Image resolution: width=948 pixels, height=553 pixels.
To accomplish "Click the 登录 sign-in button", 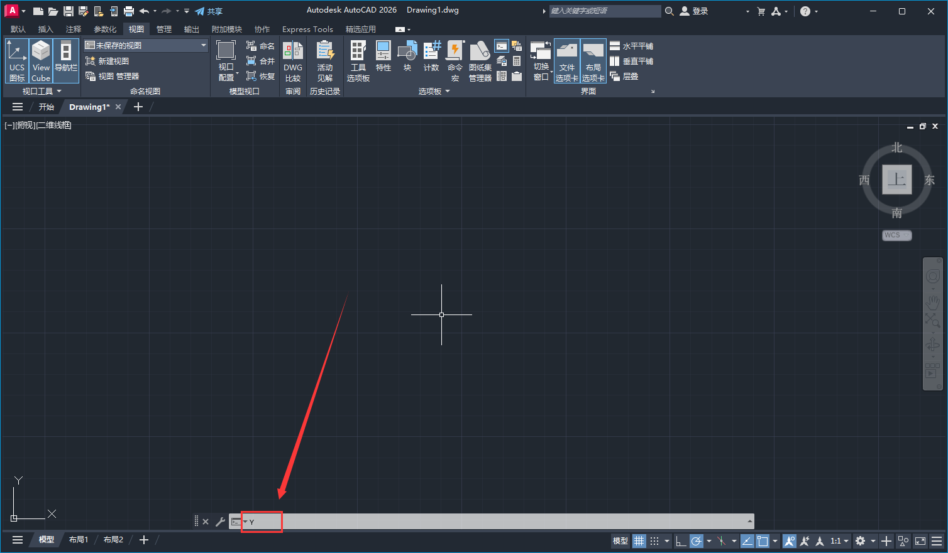I will [x=694, y=11].
